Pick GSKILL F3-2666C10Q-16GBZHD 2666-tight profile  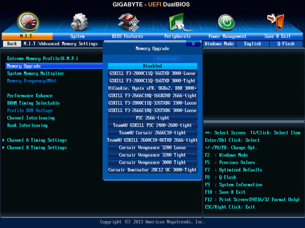click(x=152, y=96)
